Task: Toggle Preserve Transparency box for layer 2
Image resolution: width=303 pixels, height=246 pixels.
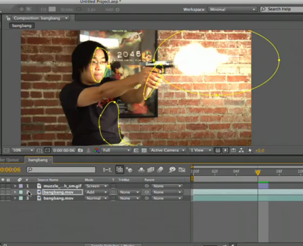Action: (x=114, y=192)
